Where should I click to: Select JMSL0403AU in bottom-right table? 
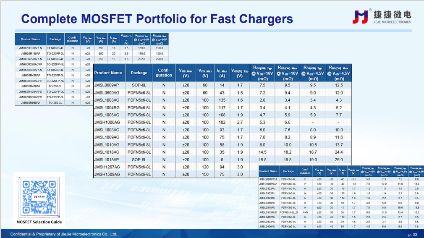(267, 222)
